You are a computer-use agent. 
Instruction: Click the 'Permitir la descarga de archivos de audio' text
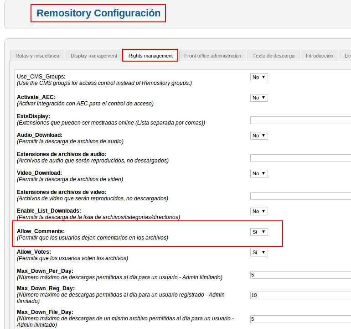click(70, 141)
